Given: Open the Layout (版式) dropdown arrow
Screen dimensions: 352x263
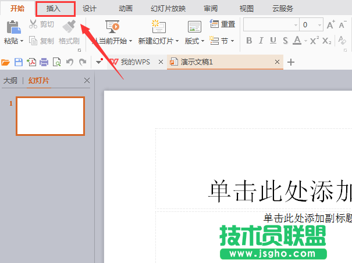Looking at the screenshot, I should pos(202,41).
